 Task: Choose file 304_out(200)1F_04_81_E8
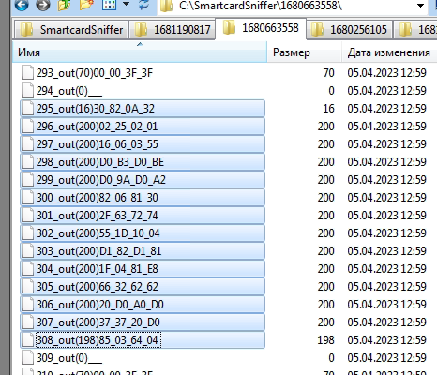[143, 269]
